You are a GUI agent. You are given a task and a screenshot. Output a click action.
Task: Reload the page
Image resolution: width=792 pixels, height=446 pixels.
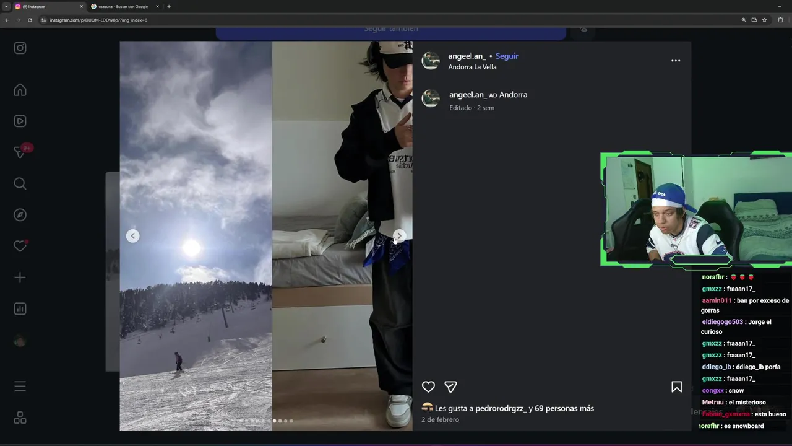tap(30, 20)
